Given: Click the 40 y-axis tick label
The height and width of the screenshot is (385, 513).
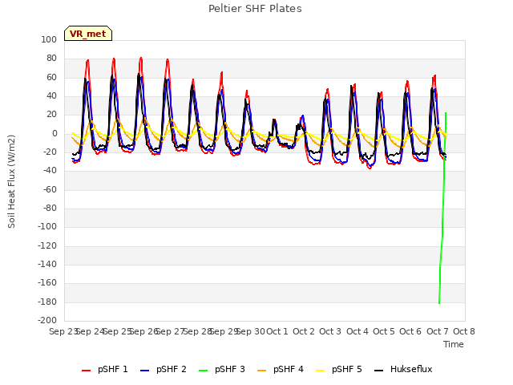Looking at the screenshot, I should (x=51, y=96).
